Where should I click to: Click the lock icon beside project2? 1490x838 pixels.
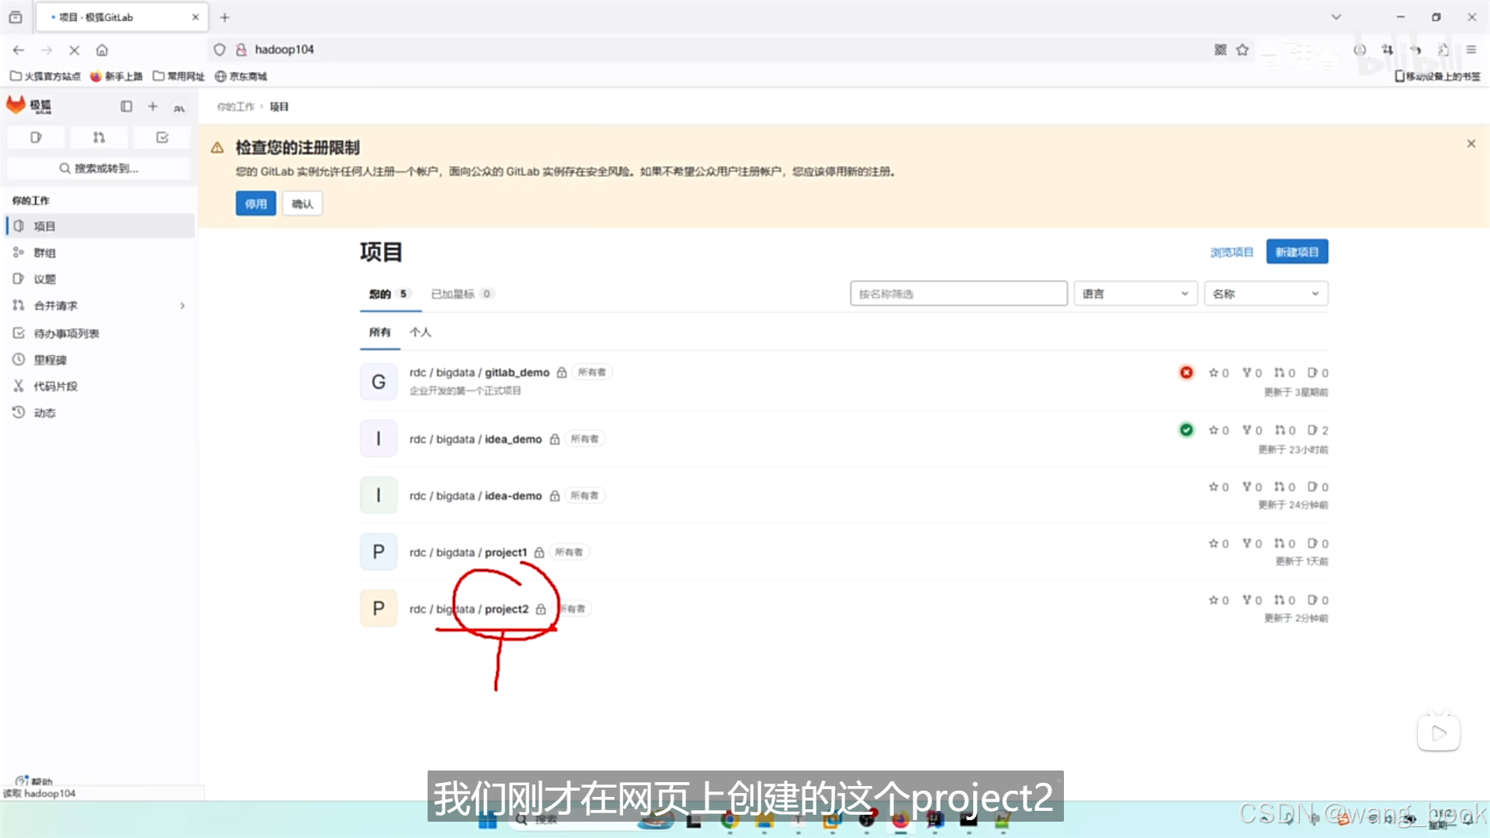(x=541, y=609)
